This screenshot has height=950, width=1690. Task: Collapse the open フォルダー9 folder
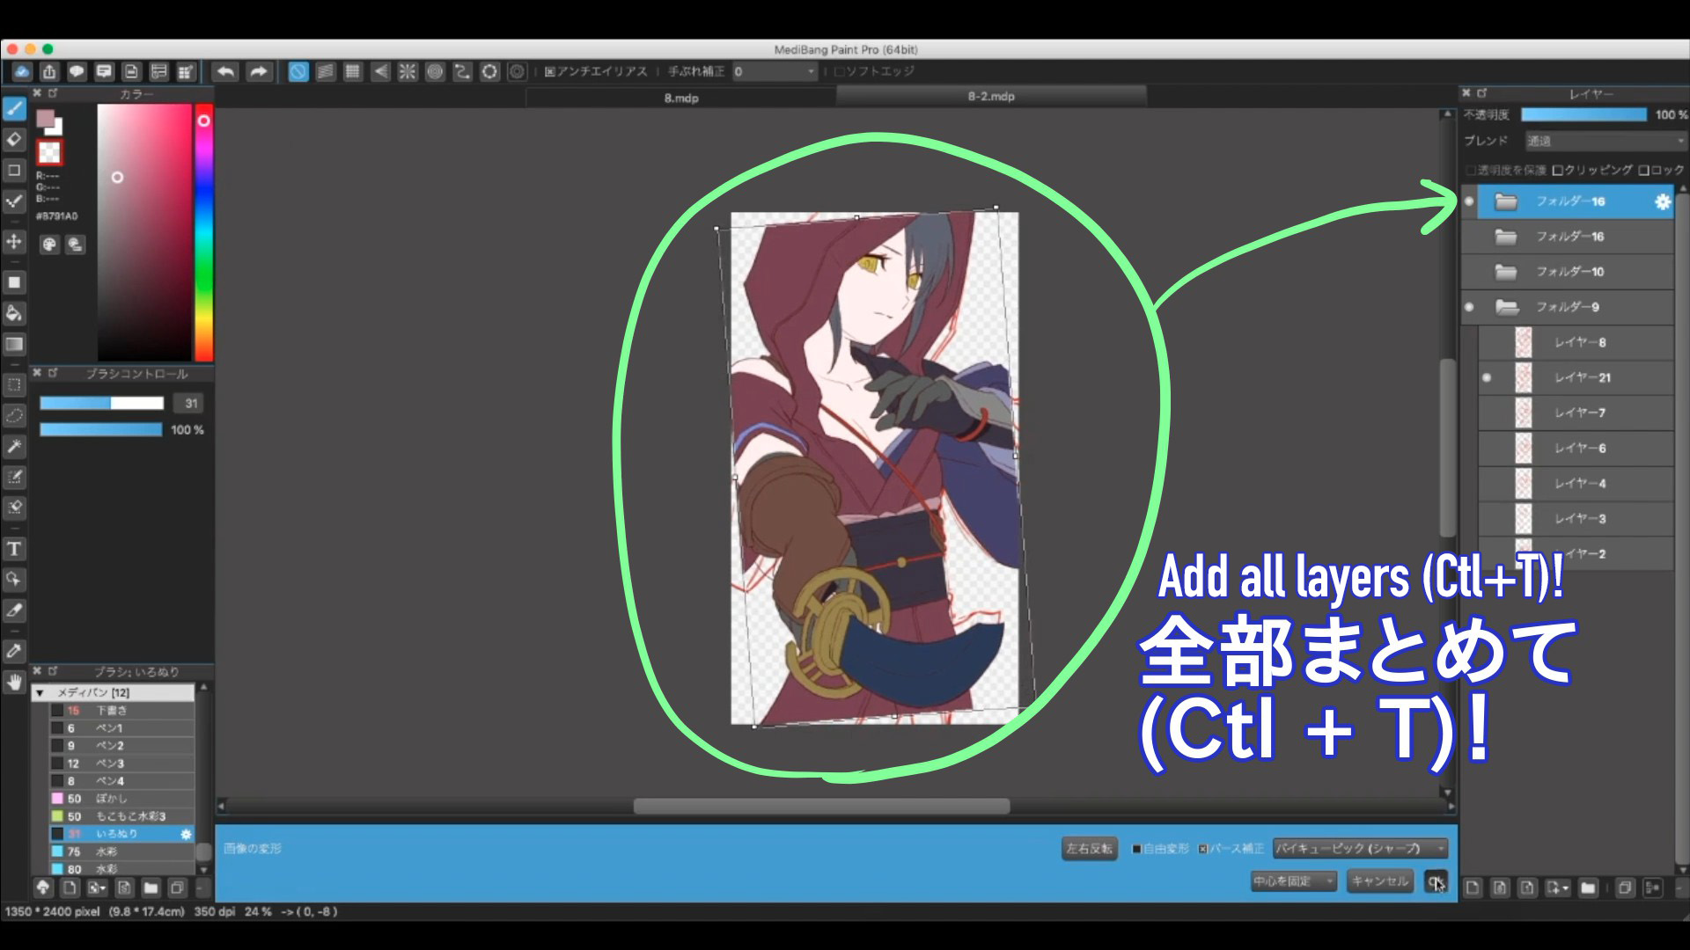coord(1506,307)
